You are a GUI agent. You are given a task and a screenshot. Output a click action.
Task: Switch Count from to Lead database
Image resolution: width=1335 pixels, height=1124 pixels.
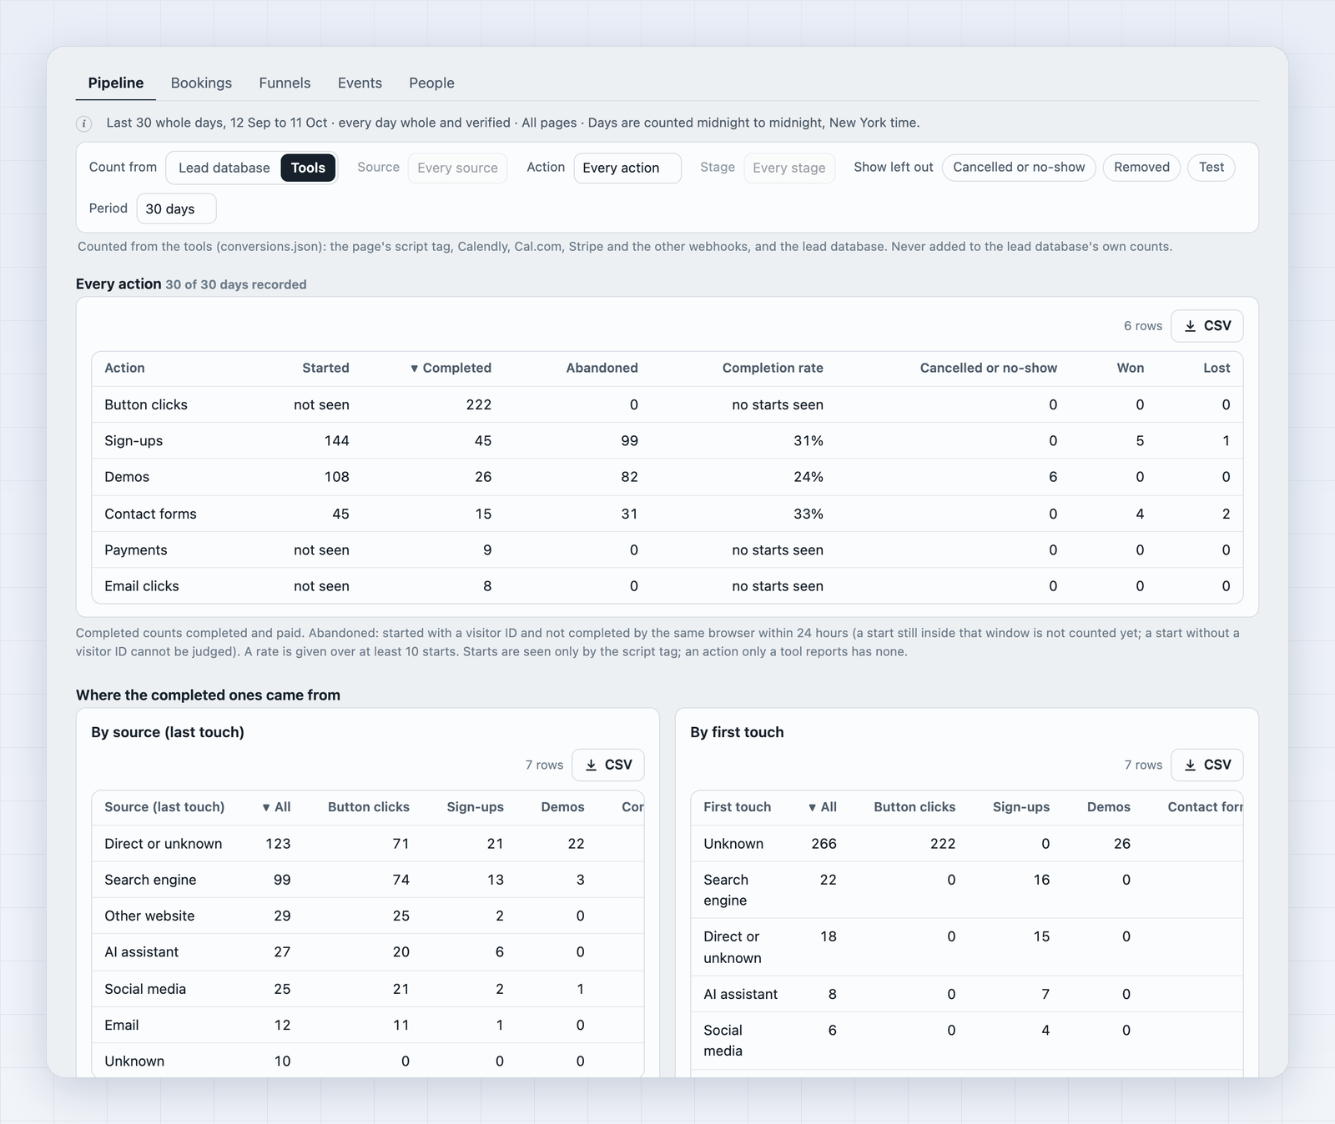pyautogui.click(x=224, y=168)
